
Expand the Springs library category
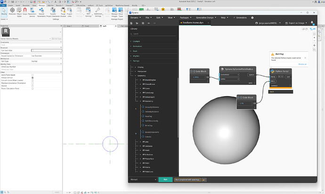pyautogui.click(x=136, y=61)
